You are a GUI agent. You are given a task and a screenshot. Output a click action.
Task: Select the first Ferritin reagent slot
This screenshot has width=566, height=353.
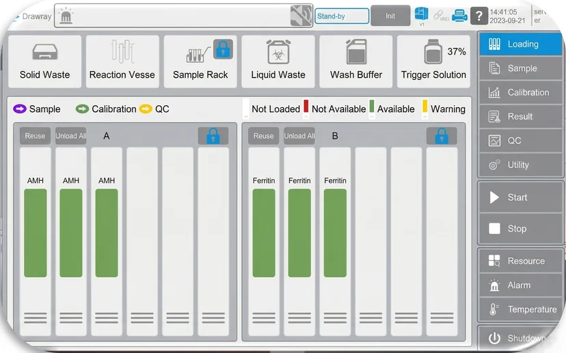pos(264,241)
